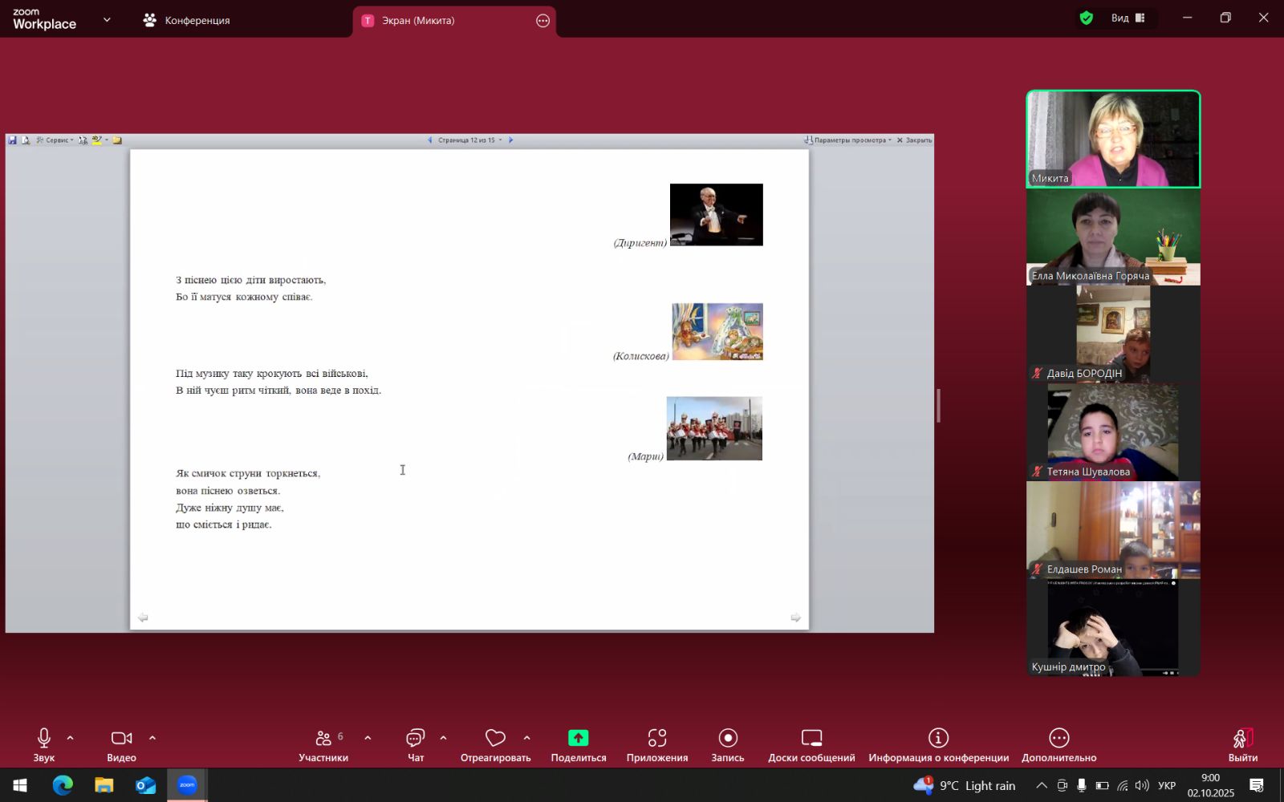The height and width of the screenshot is (802, 1284).
Task: Click the Выйти leave meeting button
Action: [x=1242, y=744]
